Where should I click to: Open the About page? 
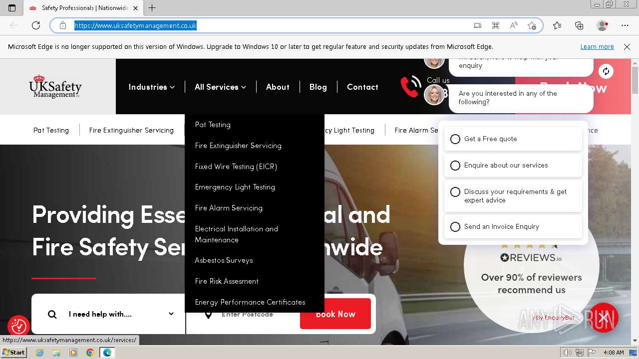point(278,87)
